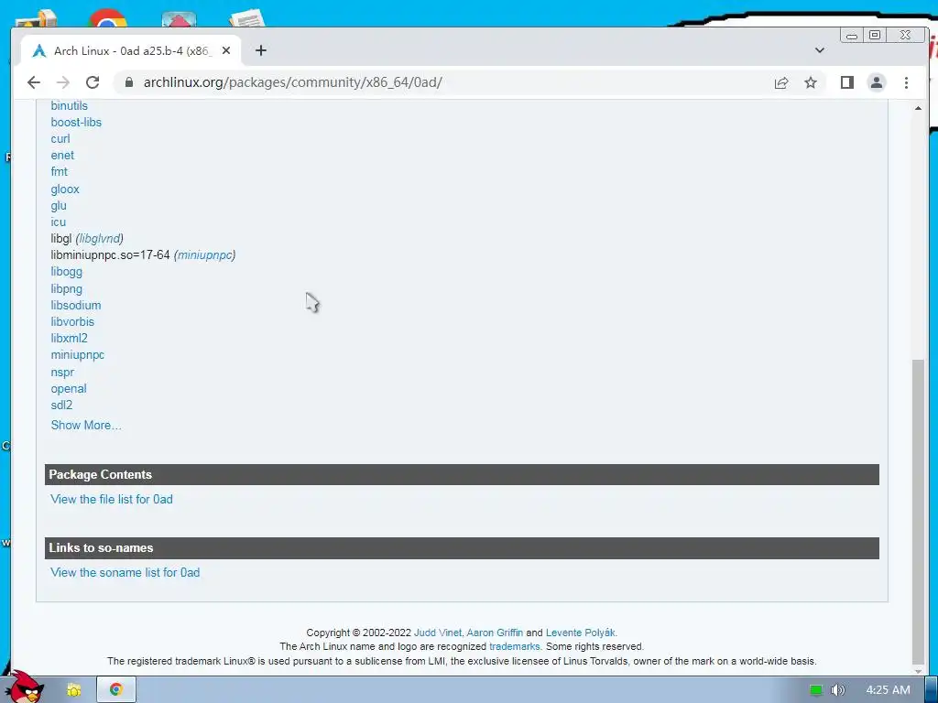938x703 pixels.
Task: Open the green tray status icon
Action: point(815,690)
